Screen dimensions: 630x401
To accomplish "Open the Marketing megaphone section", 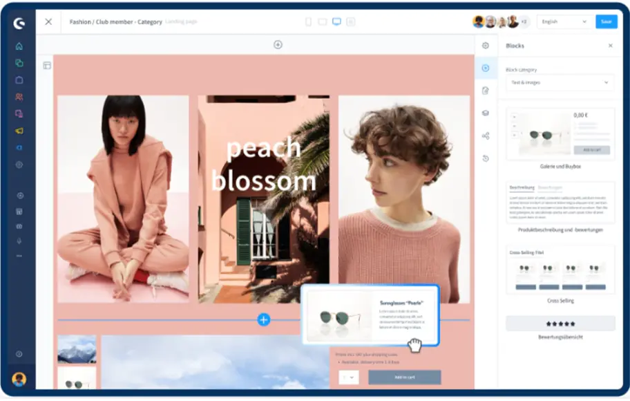I will coord(19,131).
